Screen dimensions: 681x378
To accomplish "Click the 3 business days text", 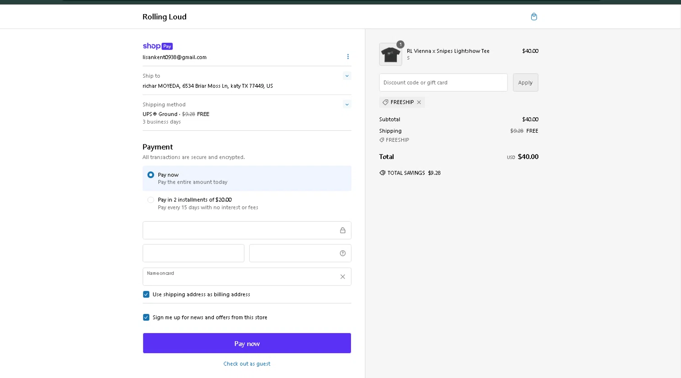I will click(x=162, y=122).
